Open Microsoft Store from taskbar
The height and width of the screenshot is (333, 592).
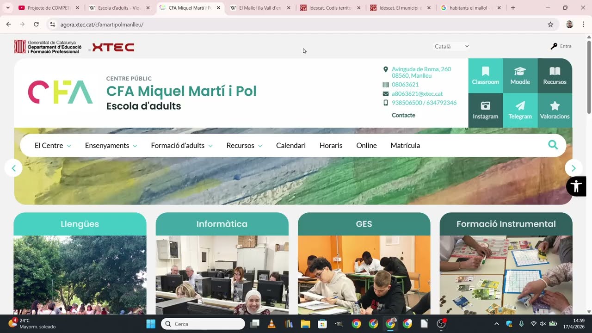[322, 324]
